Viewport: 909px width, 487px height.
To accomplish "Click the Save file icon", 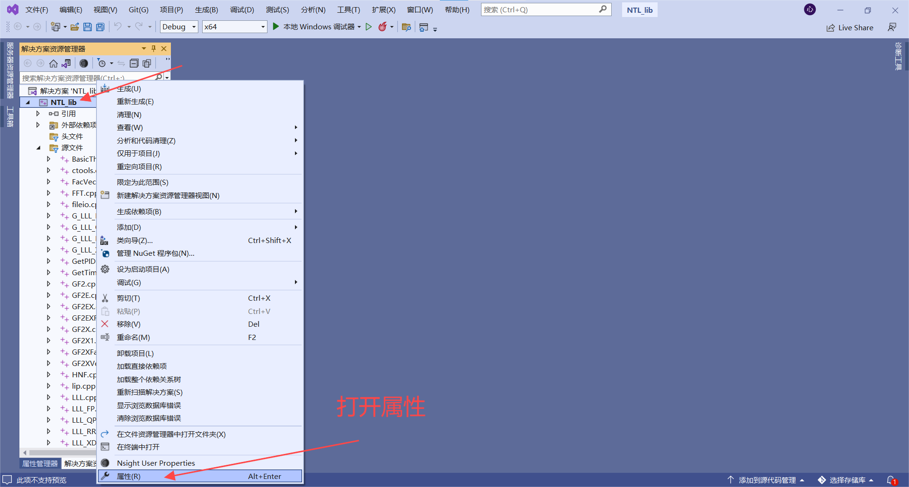I will [88, 27].
